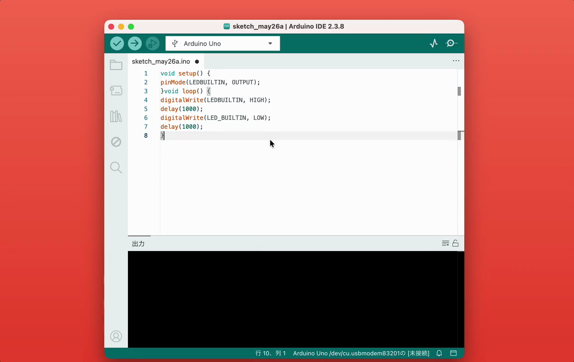Toggle the output scroll lock
The image size is (574, 362).
coord(455,243)
